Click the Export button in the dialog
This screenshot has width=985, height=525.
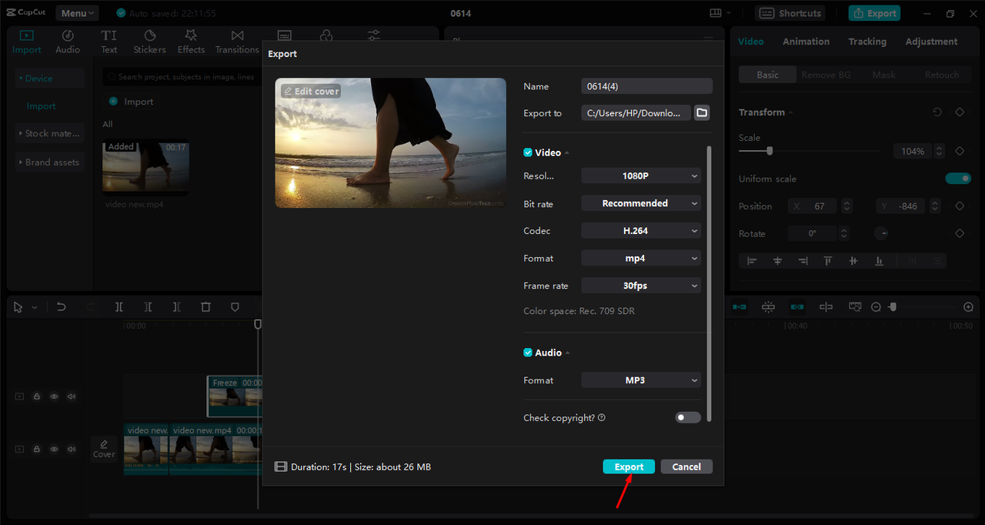(x=629, y=466)
